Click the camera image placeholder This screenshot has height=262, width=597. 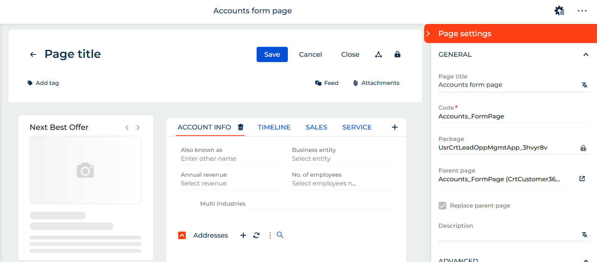pyautogui.click(x=85, y=170)
